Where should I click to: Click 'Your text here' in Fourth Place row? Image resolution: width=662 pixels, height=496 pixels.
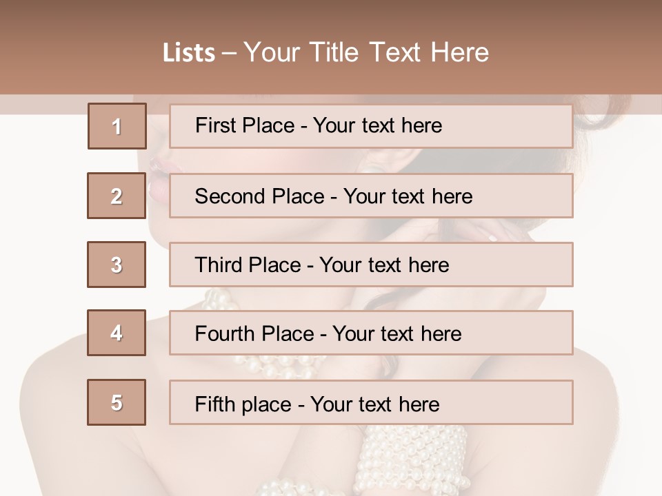coord(397,333)
